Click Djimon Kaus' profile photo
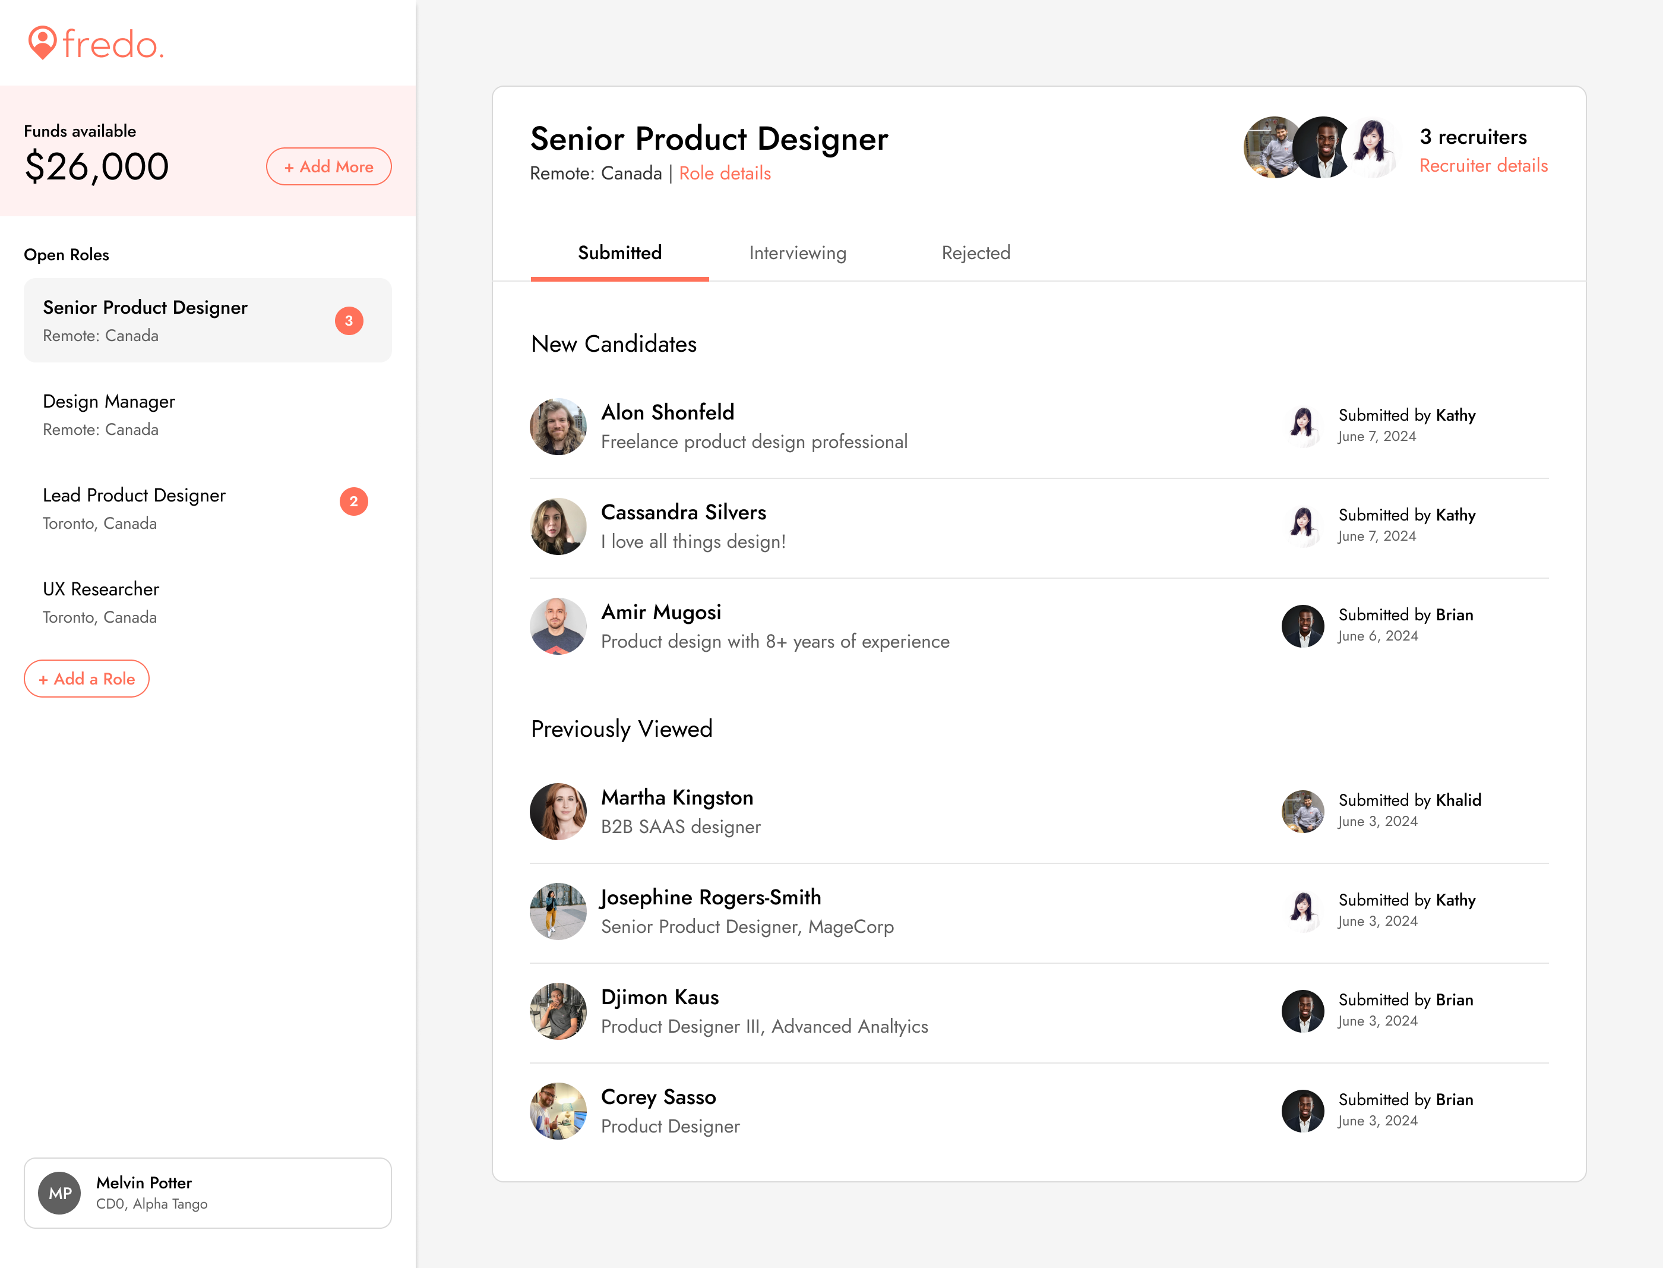This screenshot has width=1663, height=1268. click(x=558, y=1011)
